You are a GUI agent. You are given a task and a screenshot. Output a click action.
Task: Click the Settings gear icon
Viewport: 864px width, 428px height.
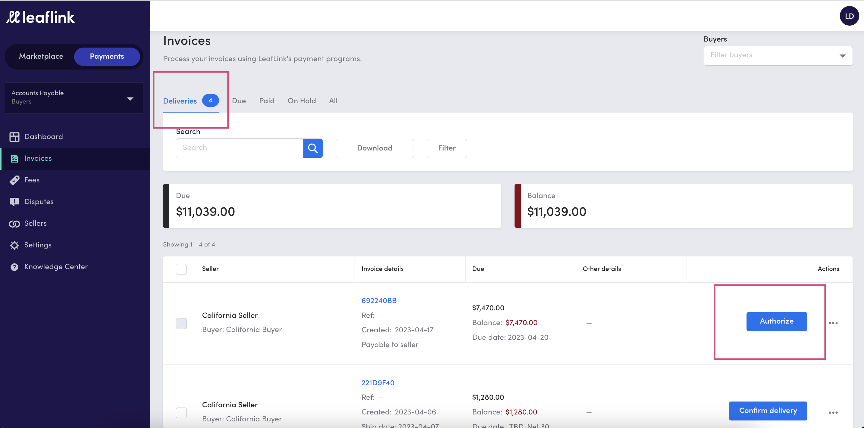click(14, 245)
